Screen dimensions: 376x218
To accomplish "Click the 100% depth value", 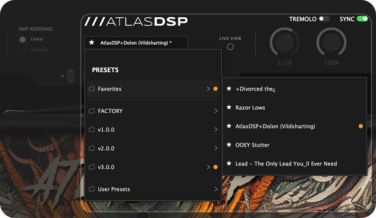I will click(x=331, y=62).
